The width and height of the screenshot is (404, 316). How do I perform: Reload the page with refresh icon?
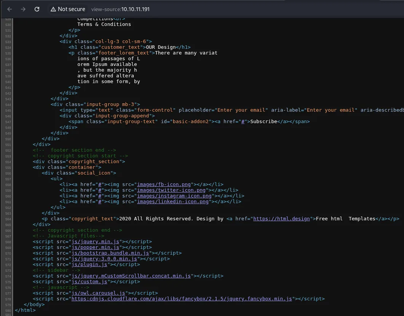[37, 9]
